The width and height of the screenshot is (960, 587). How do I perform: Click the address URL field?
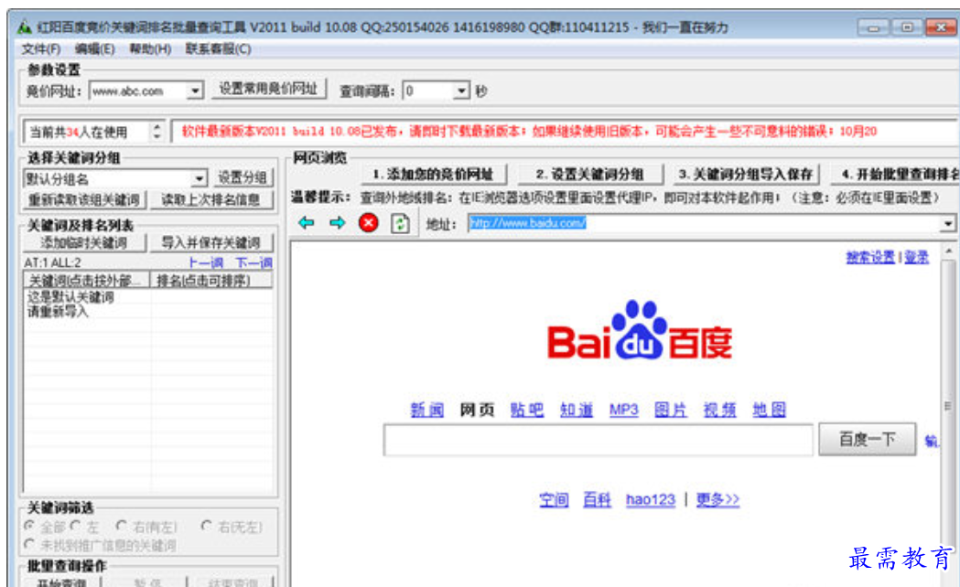pyautogui.click(x=704, y=224)
